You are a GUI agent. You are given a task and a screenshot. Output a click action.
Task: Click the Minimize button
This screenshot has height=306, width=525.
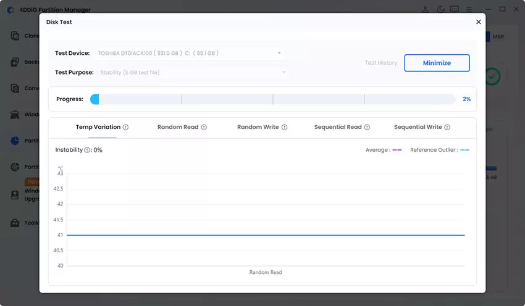tap(437, 63)
